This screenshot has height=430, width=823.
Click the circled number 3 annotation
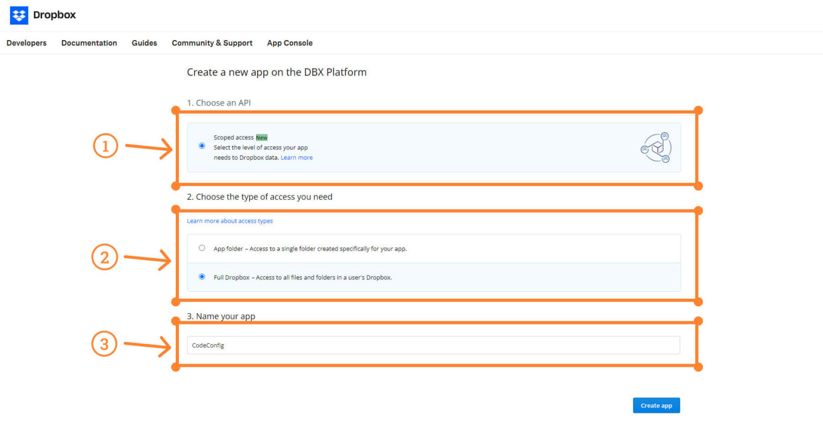coord(104,343)
